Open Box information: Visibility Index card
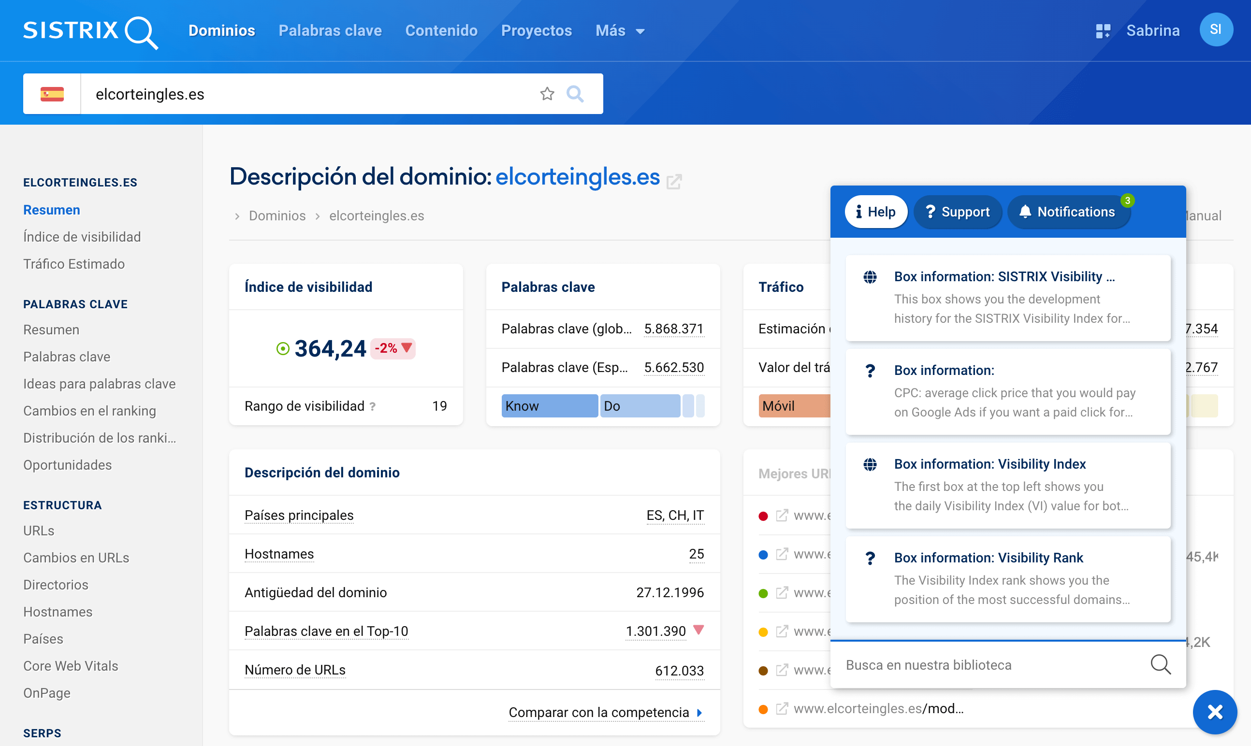The image size is (1251, 746). click(x=1008, y=486)
